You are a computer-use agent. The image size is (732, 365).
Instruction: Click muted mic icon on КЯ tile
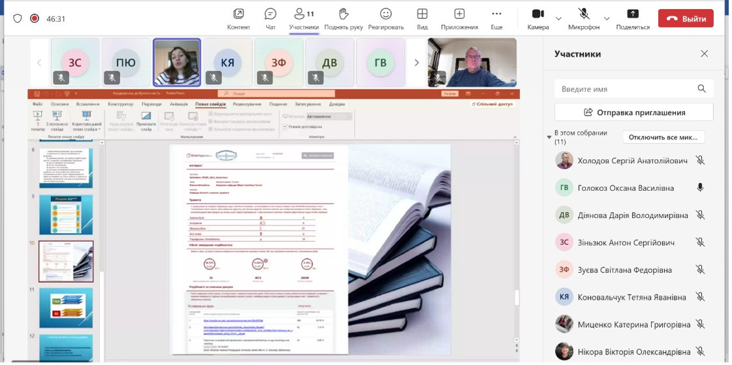(x=214, y=78)
